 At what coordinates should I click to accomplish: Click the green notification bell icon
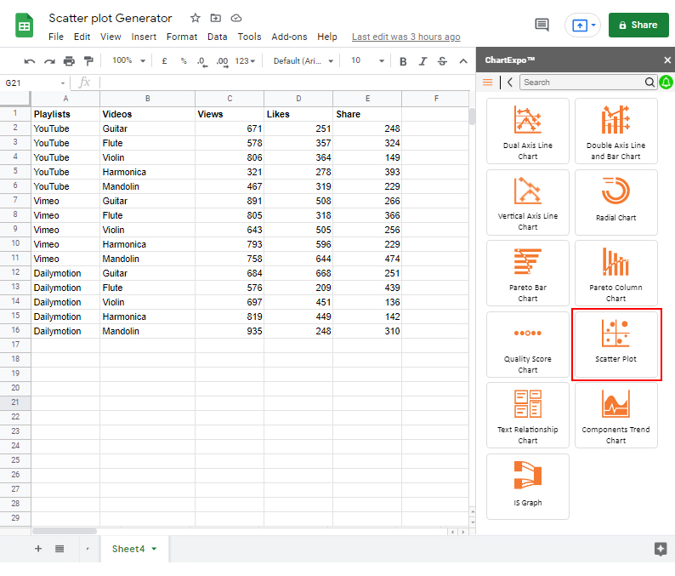(x=666, y=82)
